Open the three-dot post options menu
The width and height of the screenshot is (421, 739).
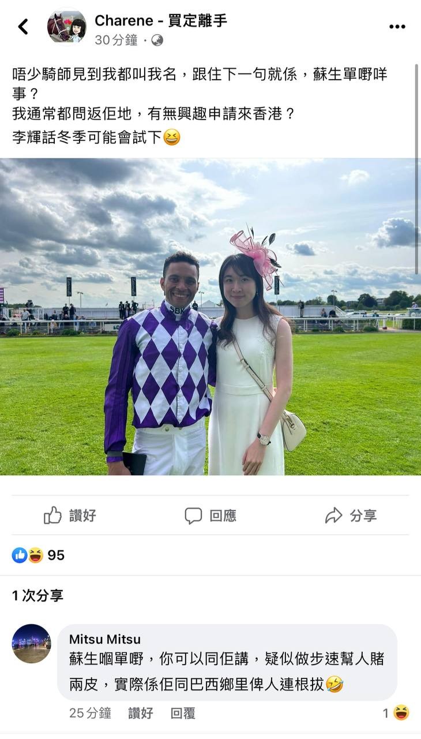point(397,27)
